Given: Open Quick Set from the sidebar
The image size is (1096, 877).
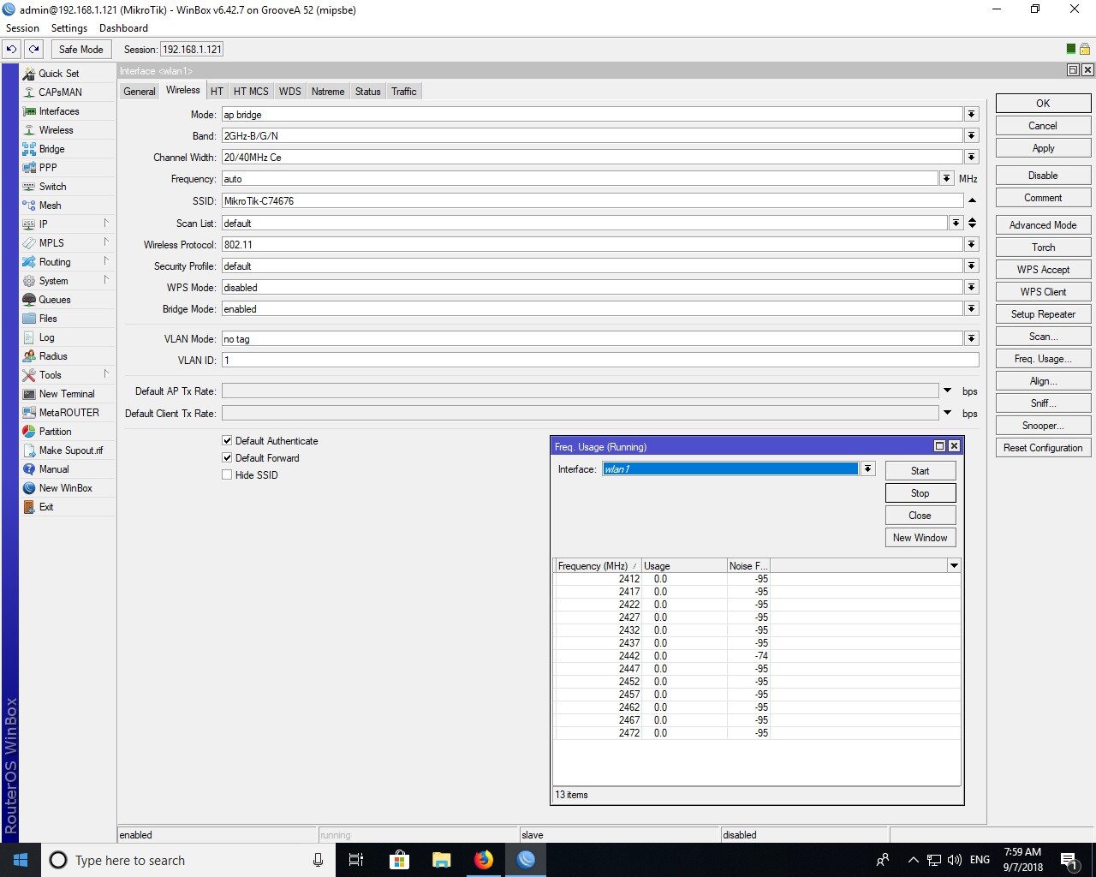Looking at the screenshot, I should 58,74.
